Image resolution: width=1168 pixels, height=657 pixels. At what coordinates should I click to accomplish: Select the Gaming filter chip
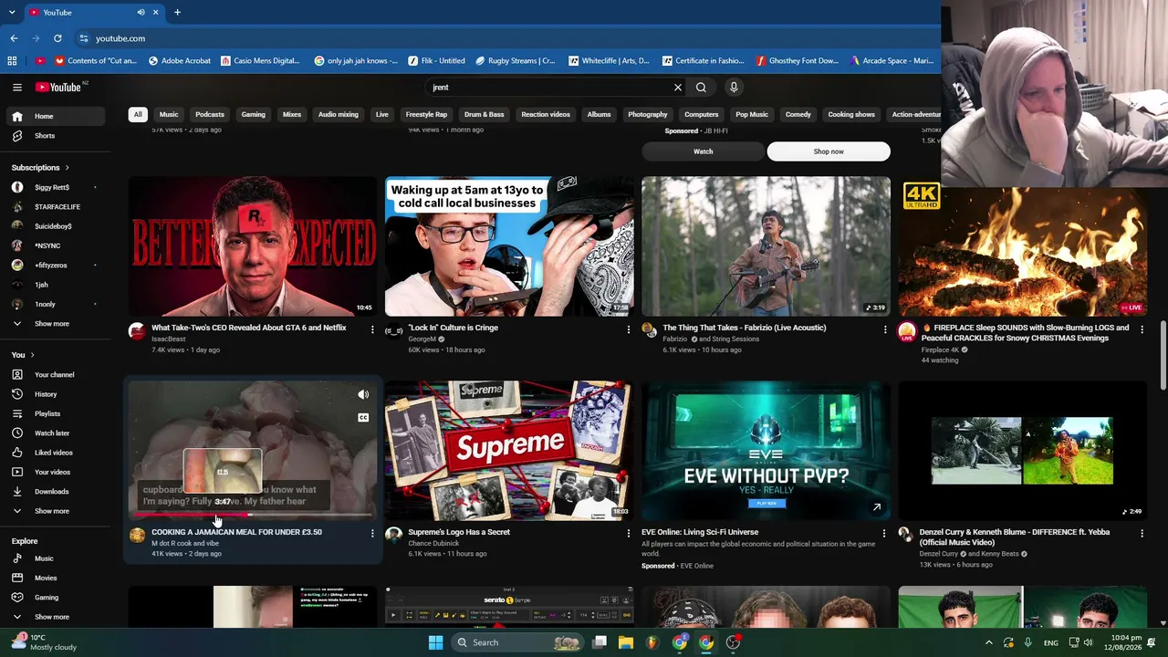pos(254,115)
